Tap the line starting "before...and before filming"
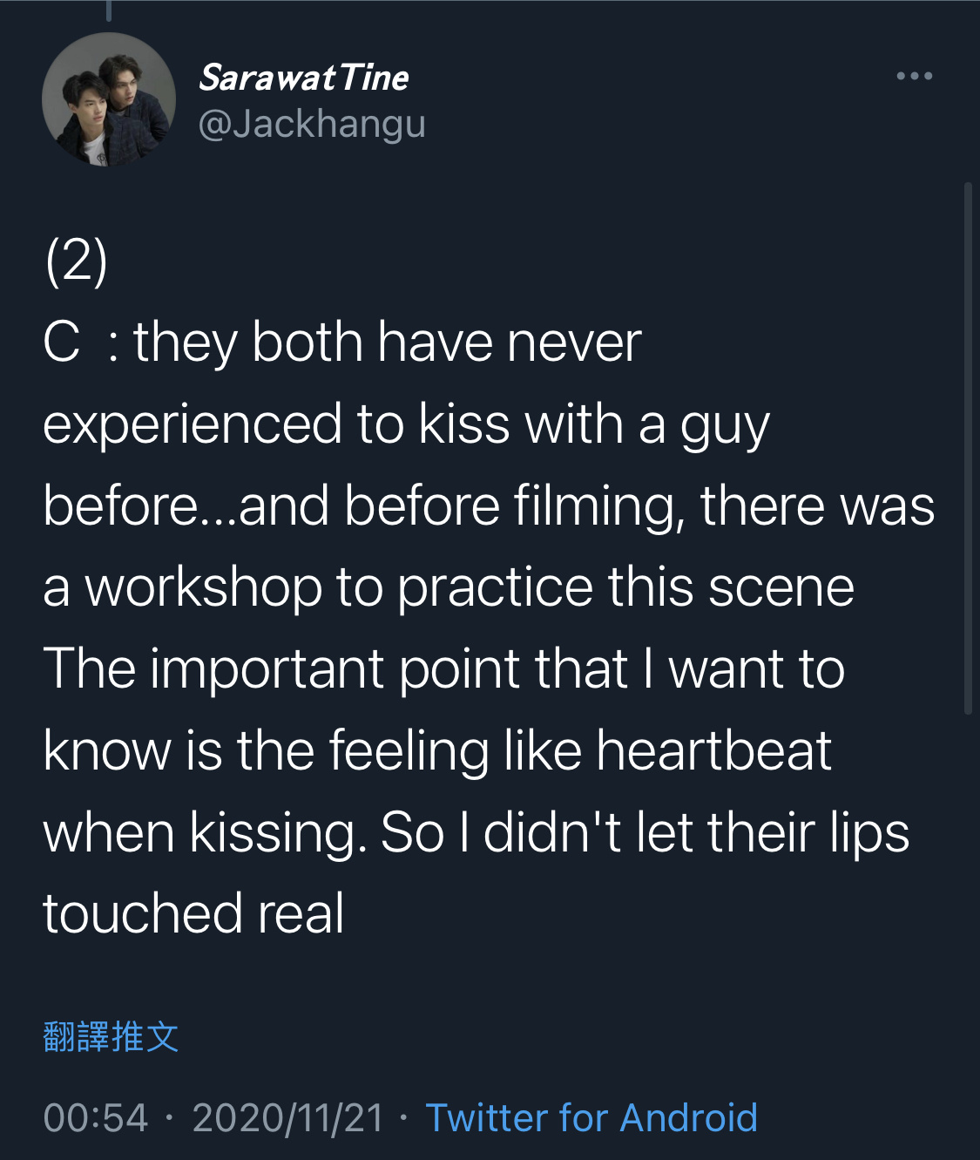 [489, 505]
